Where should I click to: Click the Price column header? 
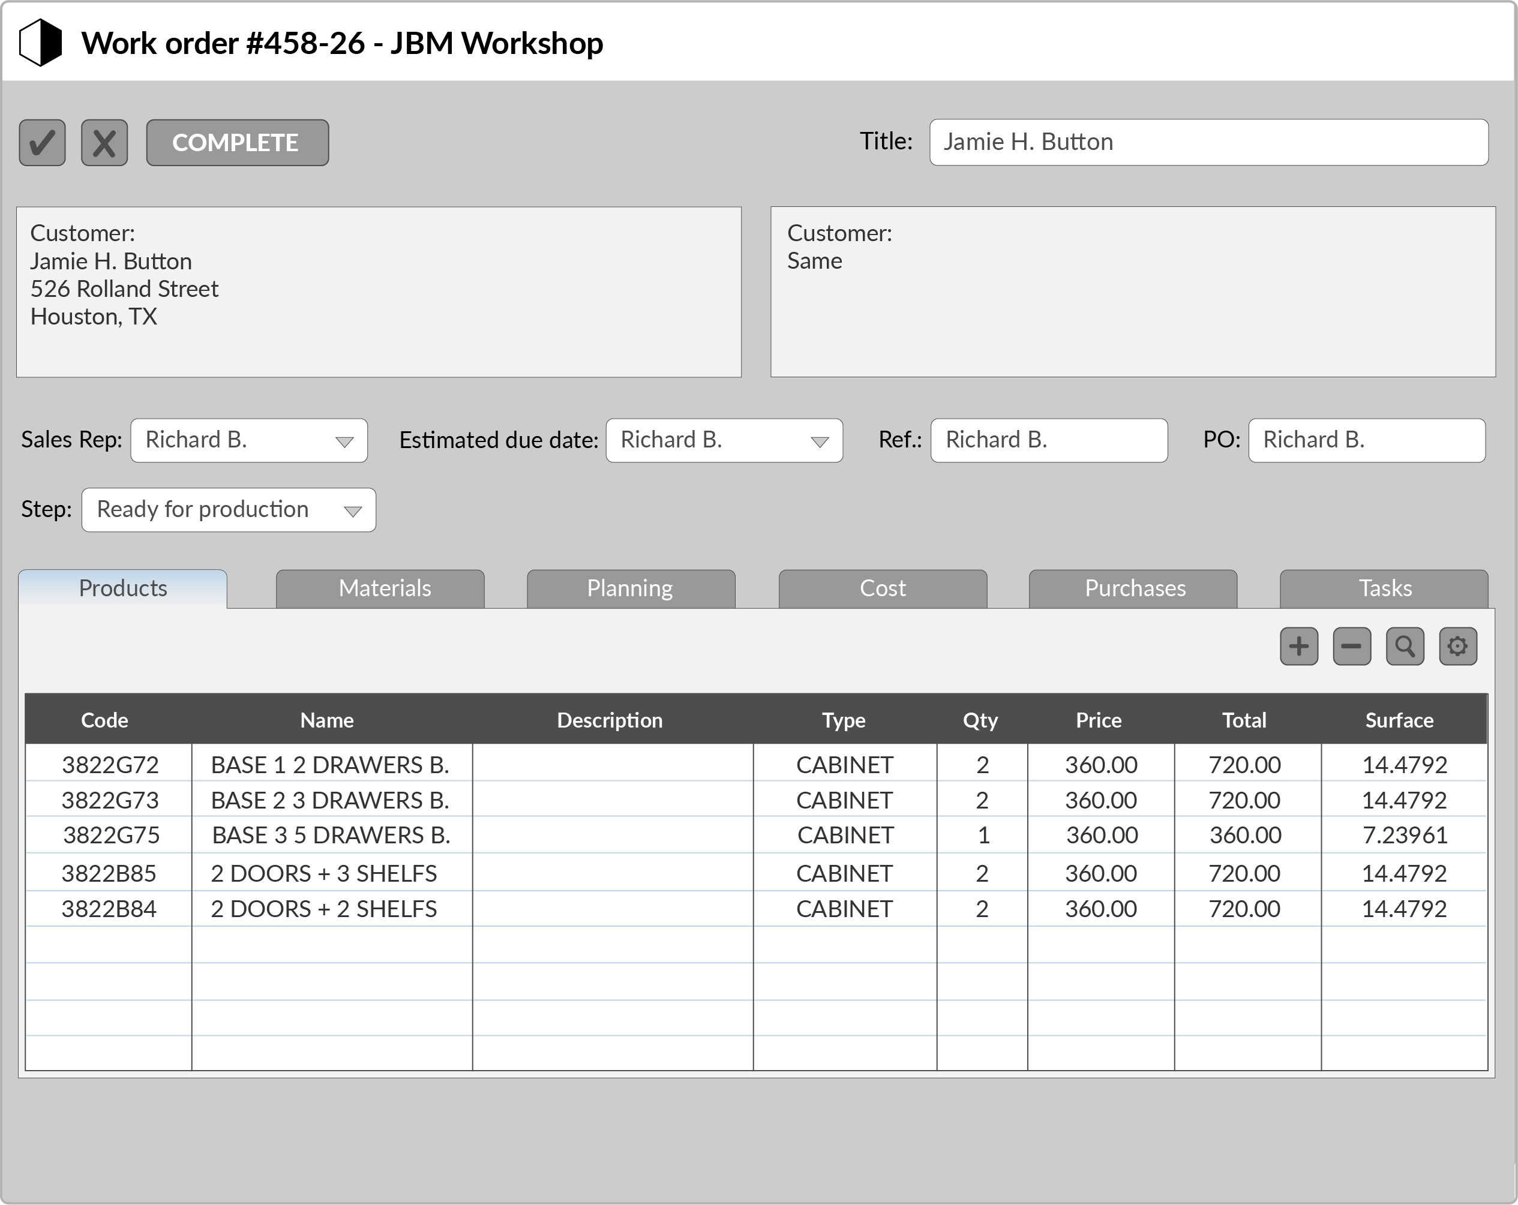tap(1099, 720)
